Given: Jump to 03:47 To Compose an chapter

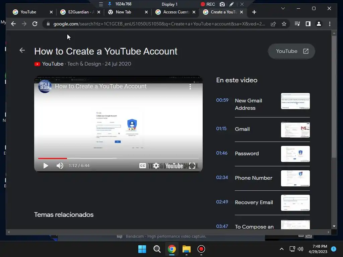Looking at the screenshot, I should (263, 225).
